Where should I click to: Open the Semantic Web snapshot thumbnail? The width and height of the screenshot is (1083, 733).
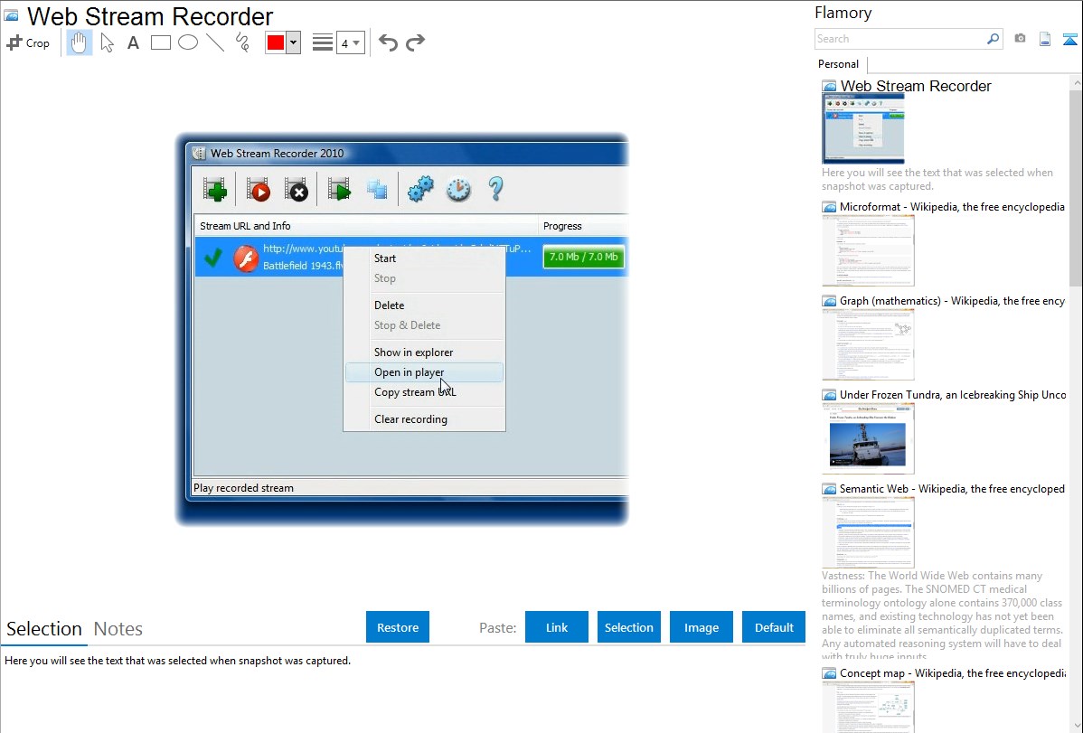click(868, 532)
